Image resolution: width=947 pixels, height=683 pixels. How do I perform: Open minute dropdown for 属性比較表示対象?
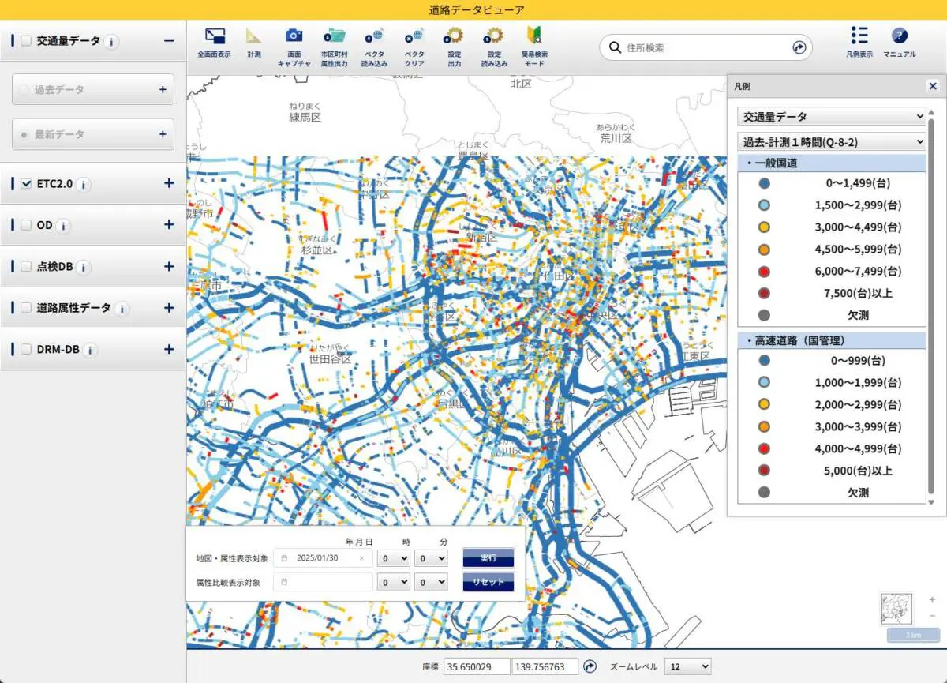point(431,582)
